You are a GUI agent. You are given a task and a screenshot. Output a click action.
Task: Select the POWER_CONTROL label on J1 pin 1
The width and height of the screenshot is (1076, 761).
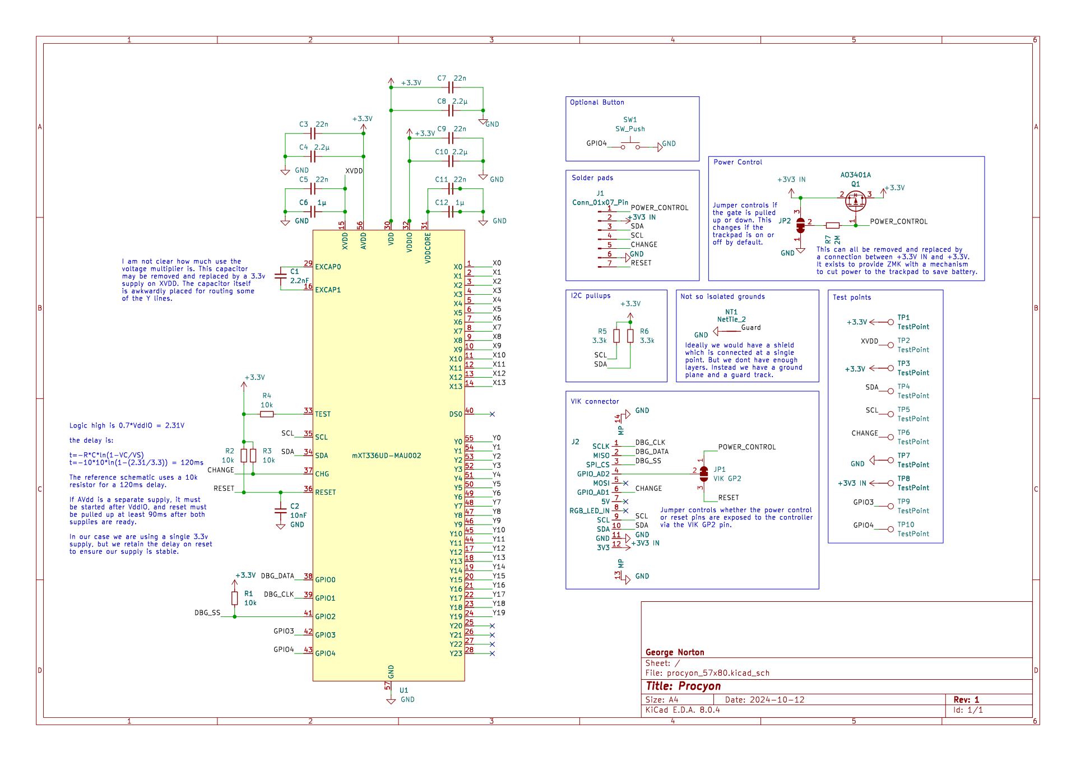click(x=660, y=207)
